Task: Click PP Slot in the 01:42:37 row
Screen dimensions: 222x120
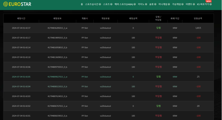Action: (x=85, y=28)
